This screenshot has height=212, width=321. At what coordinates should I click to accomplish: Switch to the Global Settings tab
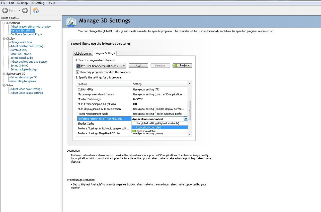tap(83, 54)
